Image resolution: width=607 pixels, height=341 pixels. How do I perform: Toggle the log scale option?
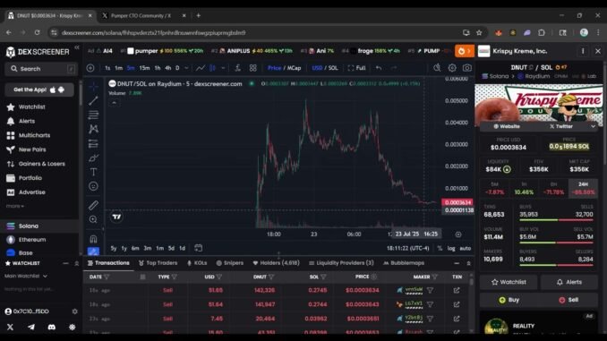(x=451, y=248)
